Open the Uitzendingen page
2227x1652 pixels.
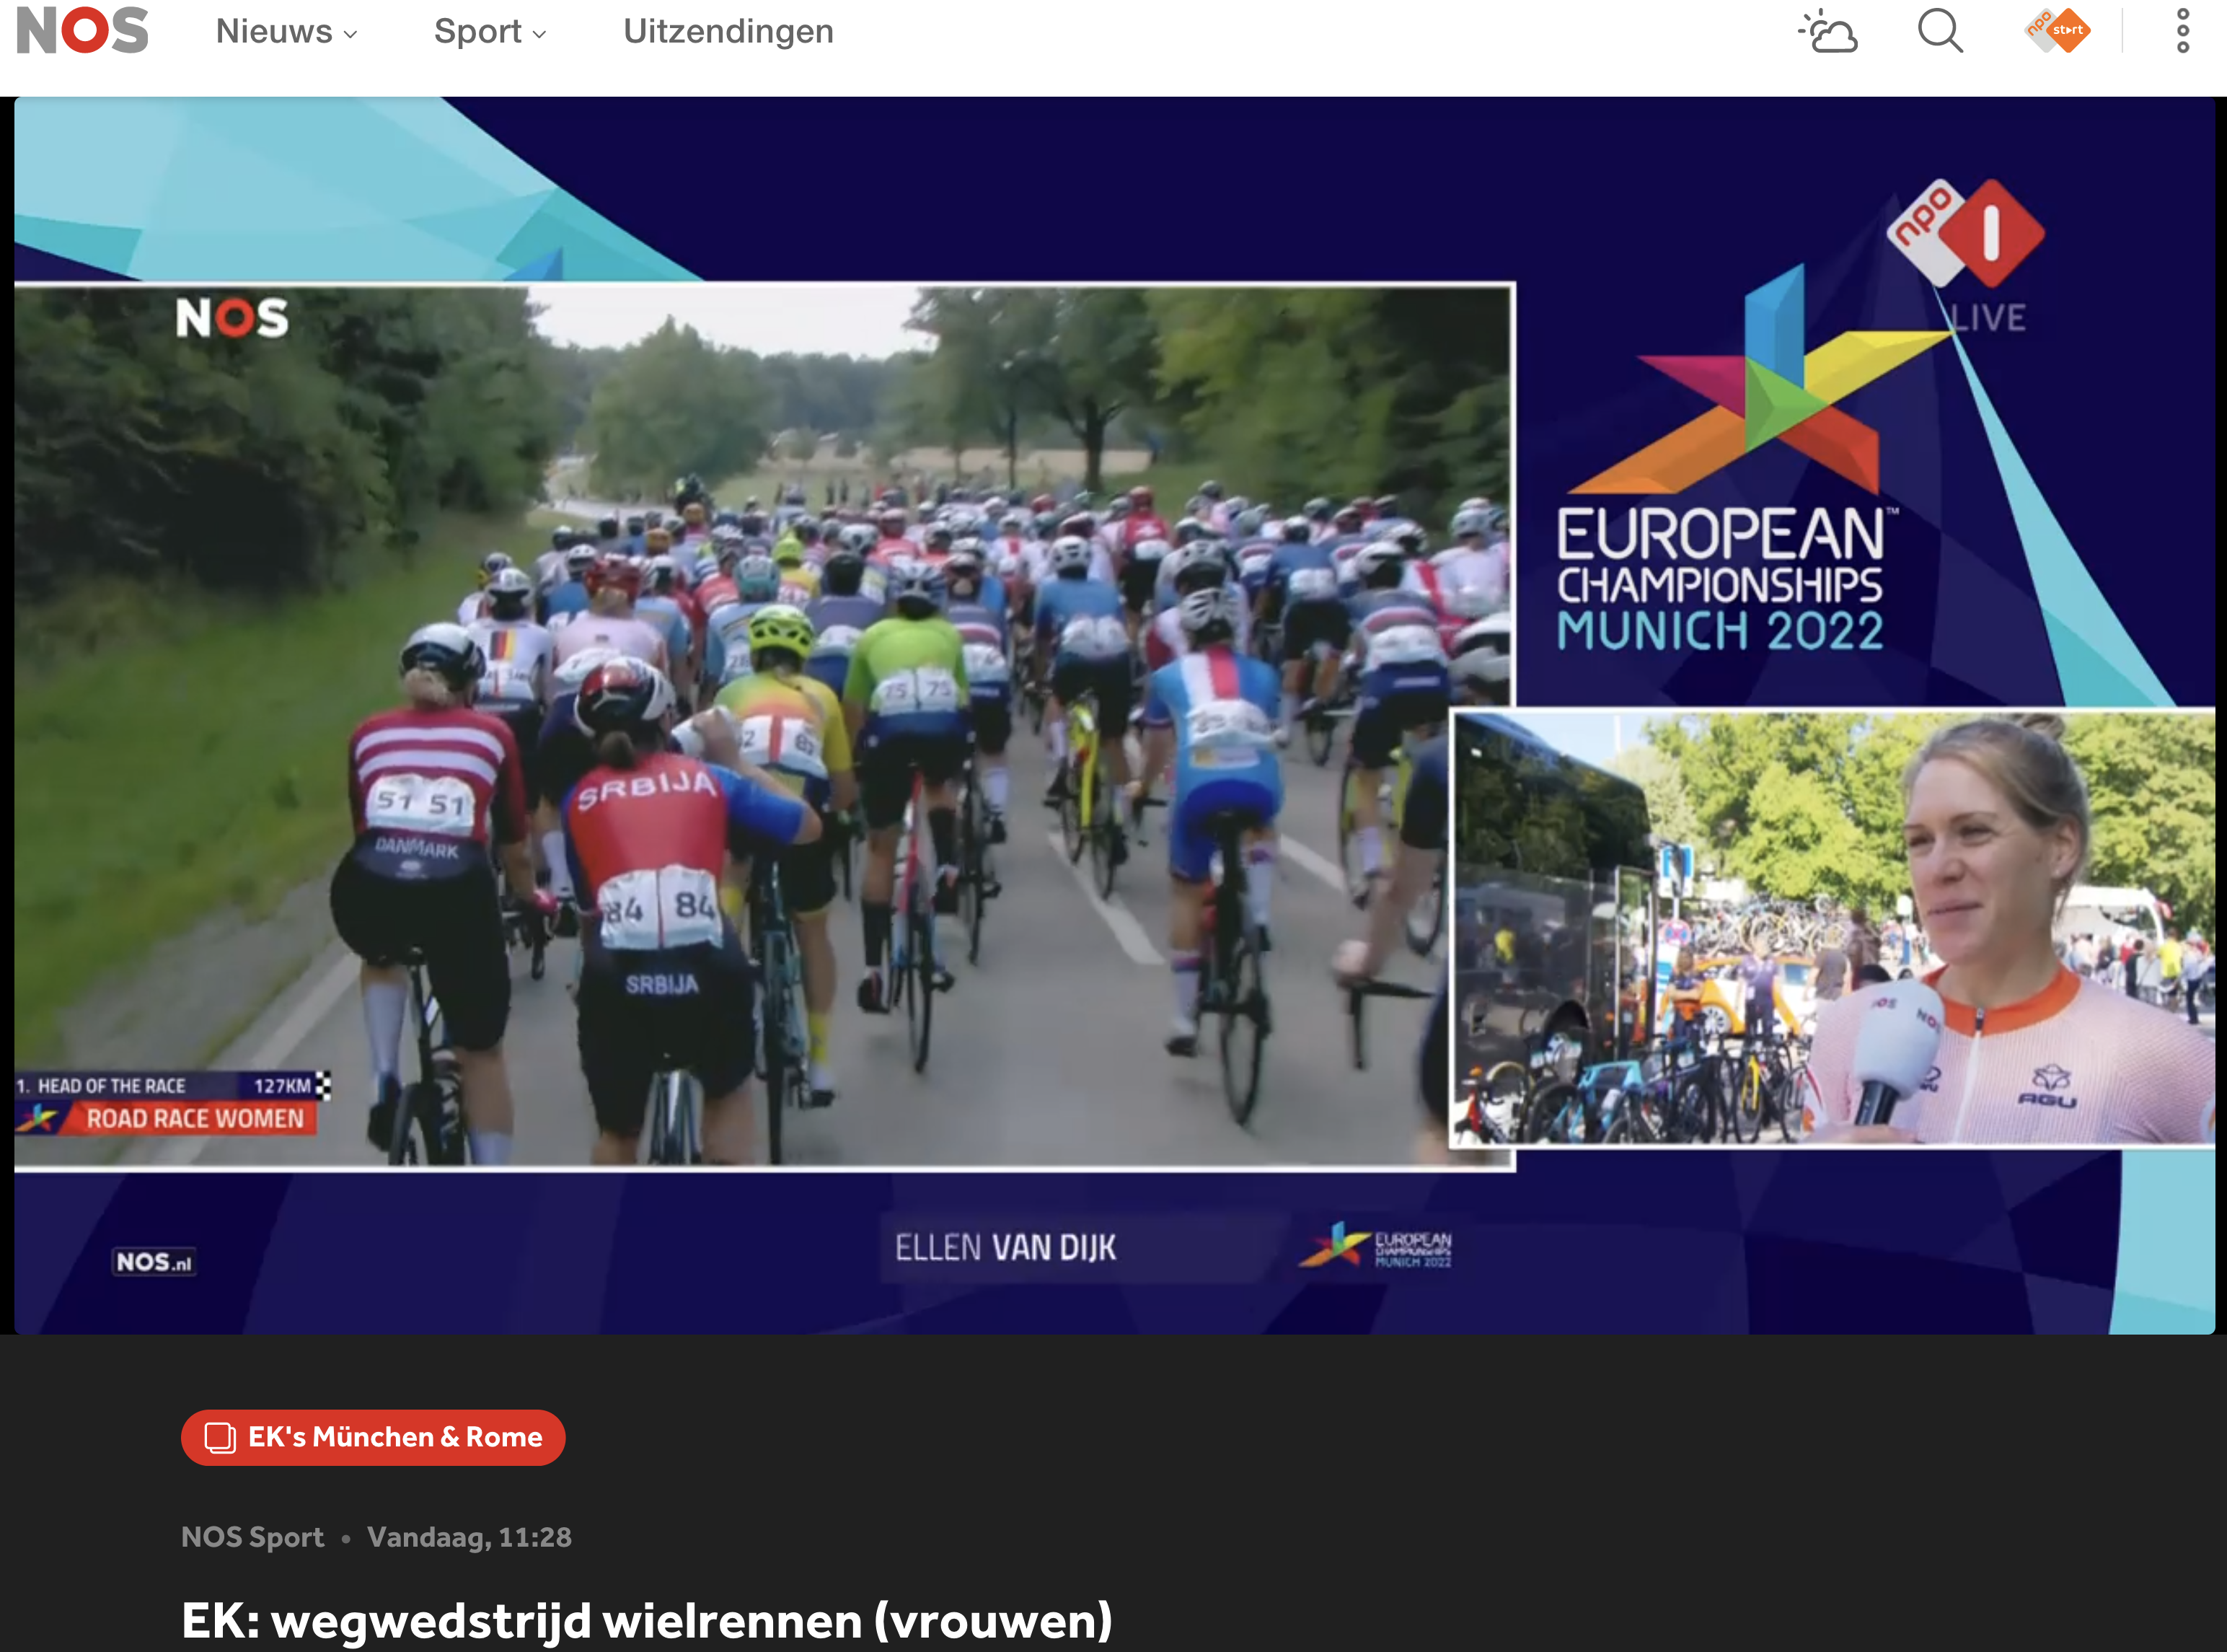[x=728, y=31]
